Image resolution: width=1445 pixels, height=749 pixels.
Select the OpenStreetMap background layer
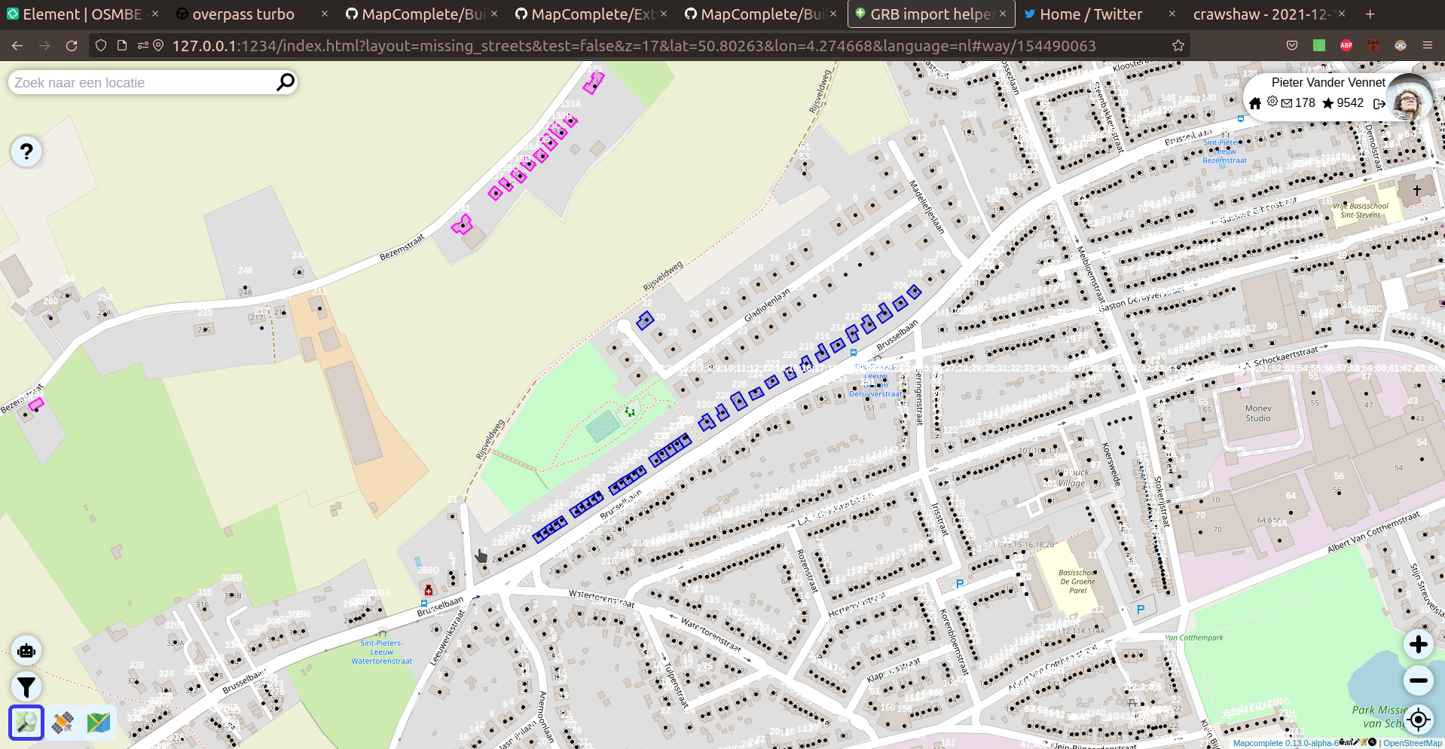[x=26, y=723]
